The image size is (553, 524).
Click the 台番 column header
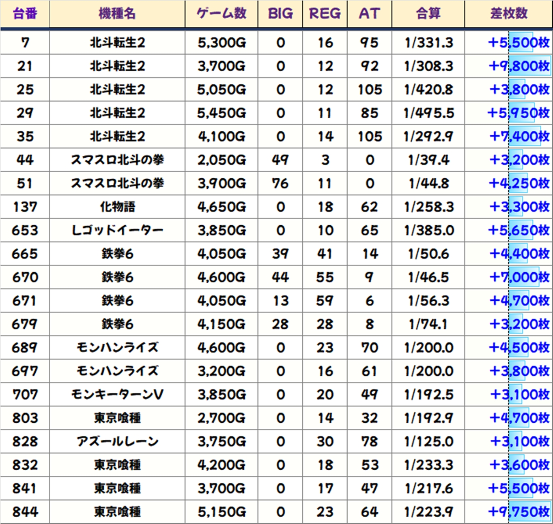[x=25, y=14]
